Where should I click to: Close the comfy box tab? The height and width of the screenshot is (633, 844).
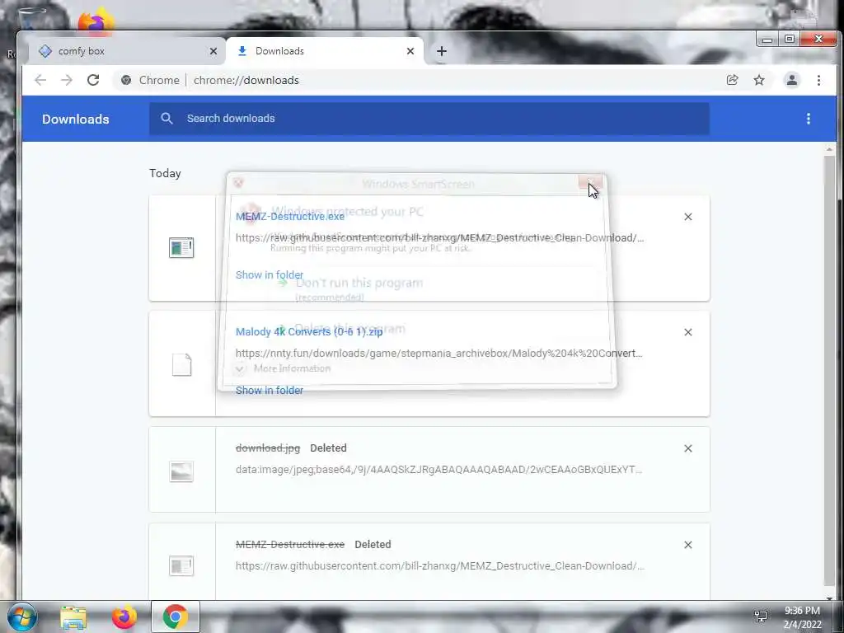213,51
